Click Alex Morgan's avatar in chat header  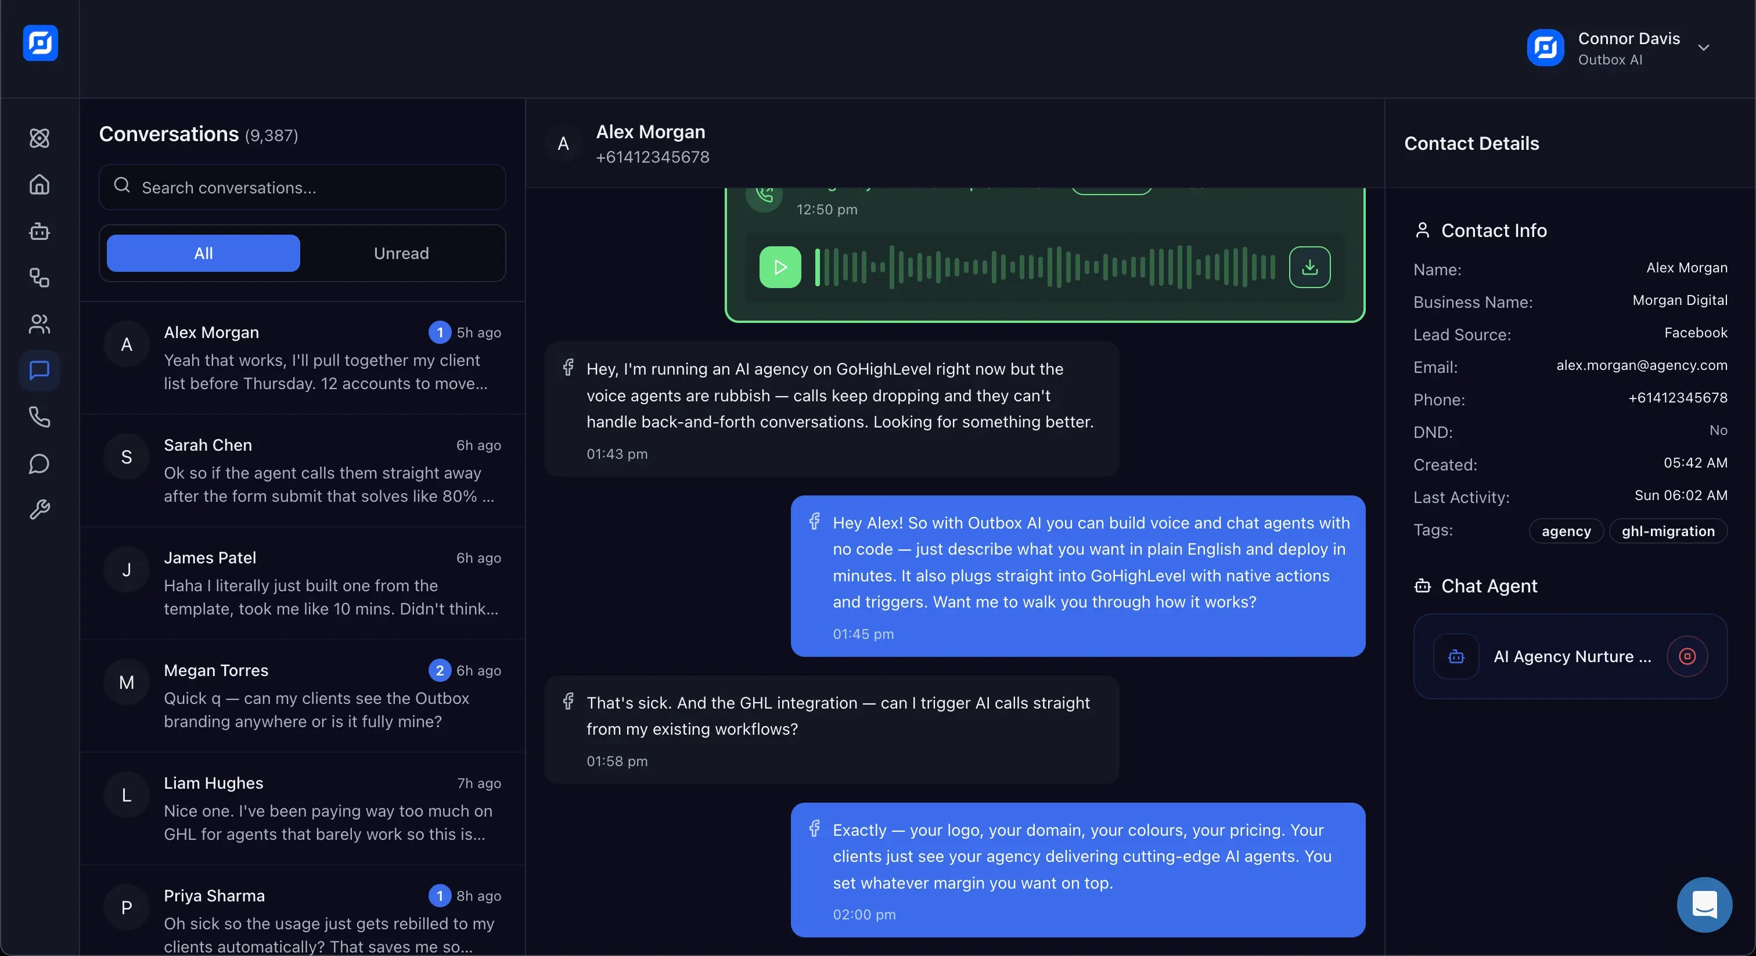pos(563,144)
